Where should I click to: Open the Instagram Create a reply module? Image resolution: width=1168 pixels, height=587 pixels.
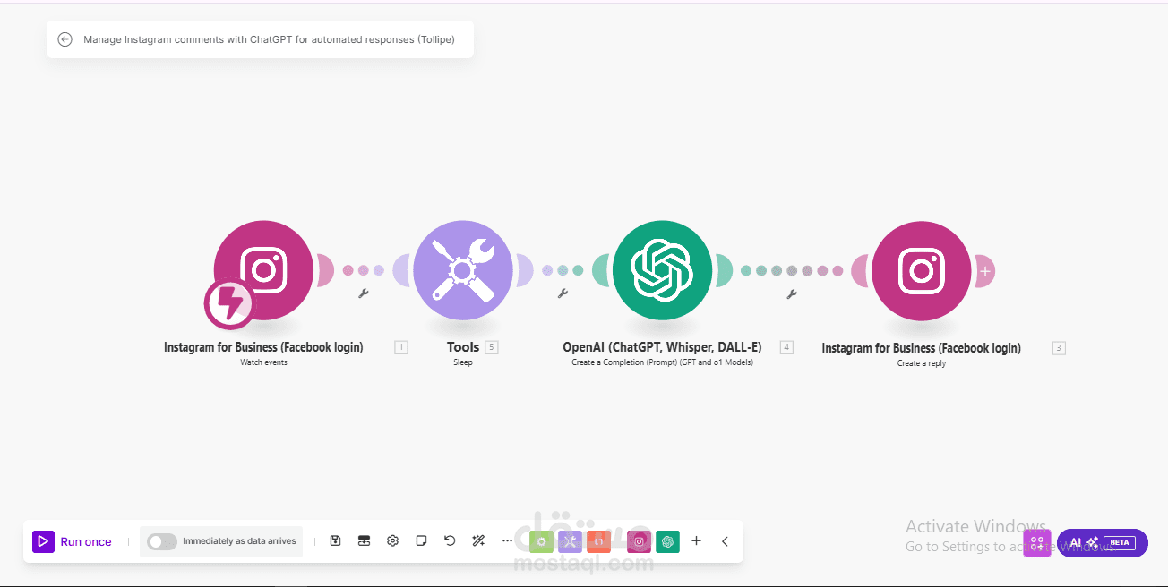tap(922, 270)
